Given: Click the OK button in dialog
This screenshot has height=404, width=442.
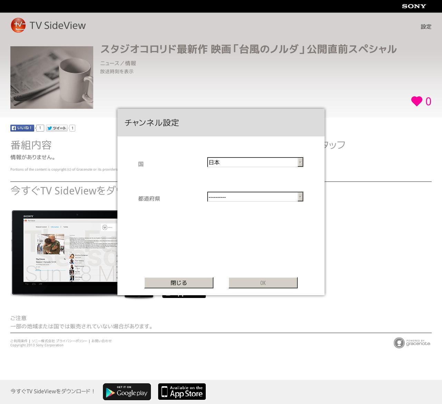Looking at the screenshot, I should click(x=263, y=283).
